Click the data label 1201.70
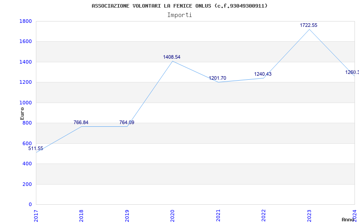Screen dimensions: 359x224 pyautogui.click(x=218, y=78)
